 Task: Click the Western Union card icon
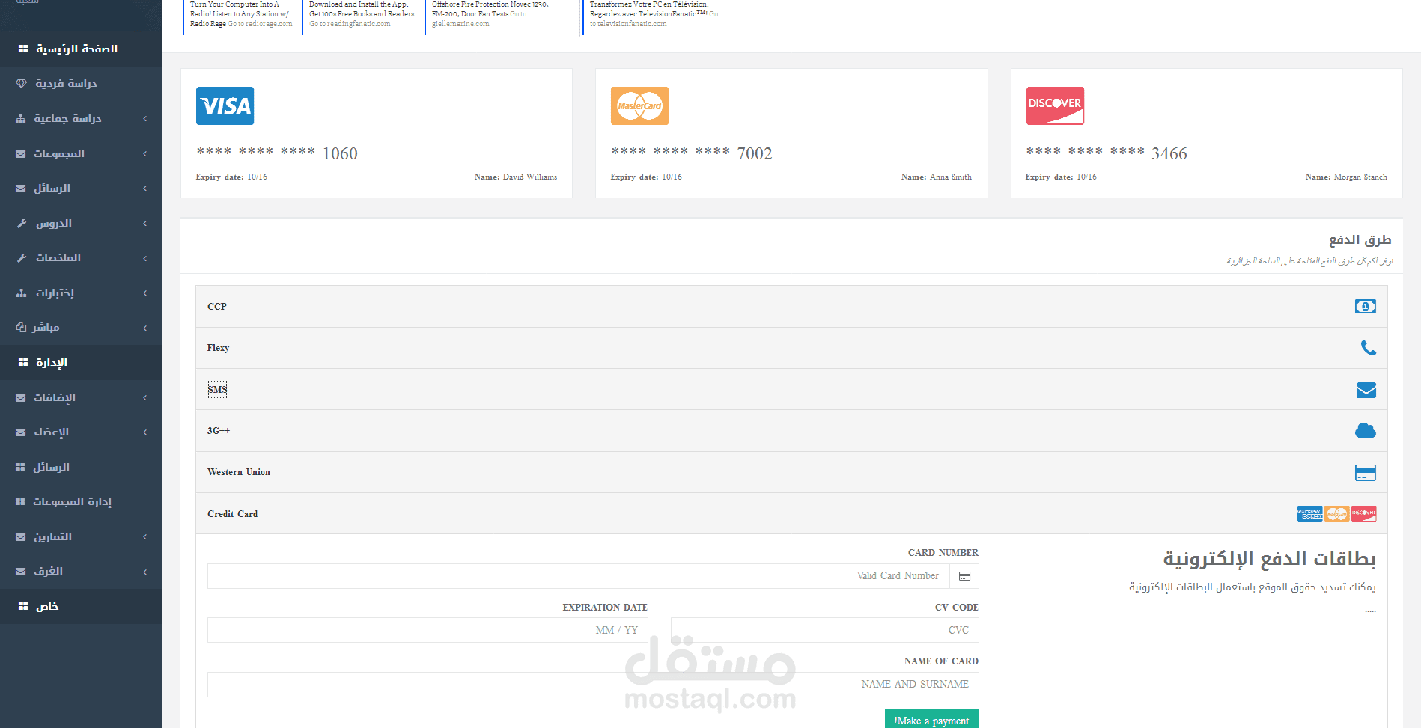click(1365, 473)
